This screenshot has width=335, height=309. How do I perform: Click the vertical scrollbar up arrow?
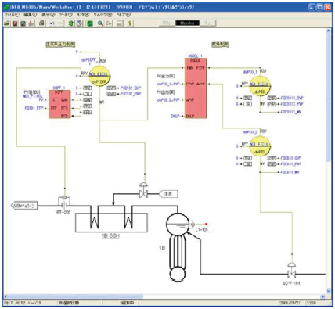point(329,31)
